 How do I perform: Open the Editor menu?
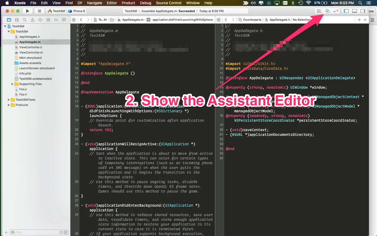tap(112, 3)
